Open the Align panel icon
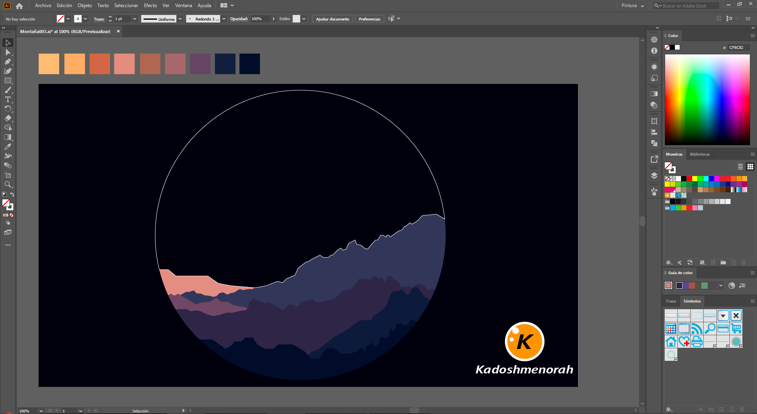The image size is (757, 414). click(654, 132)
